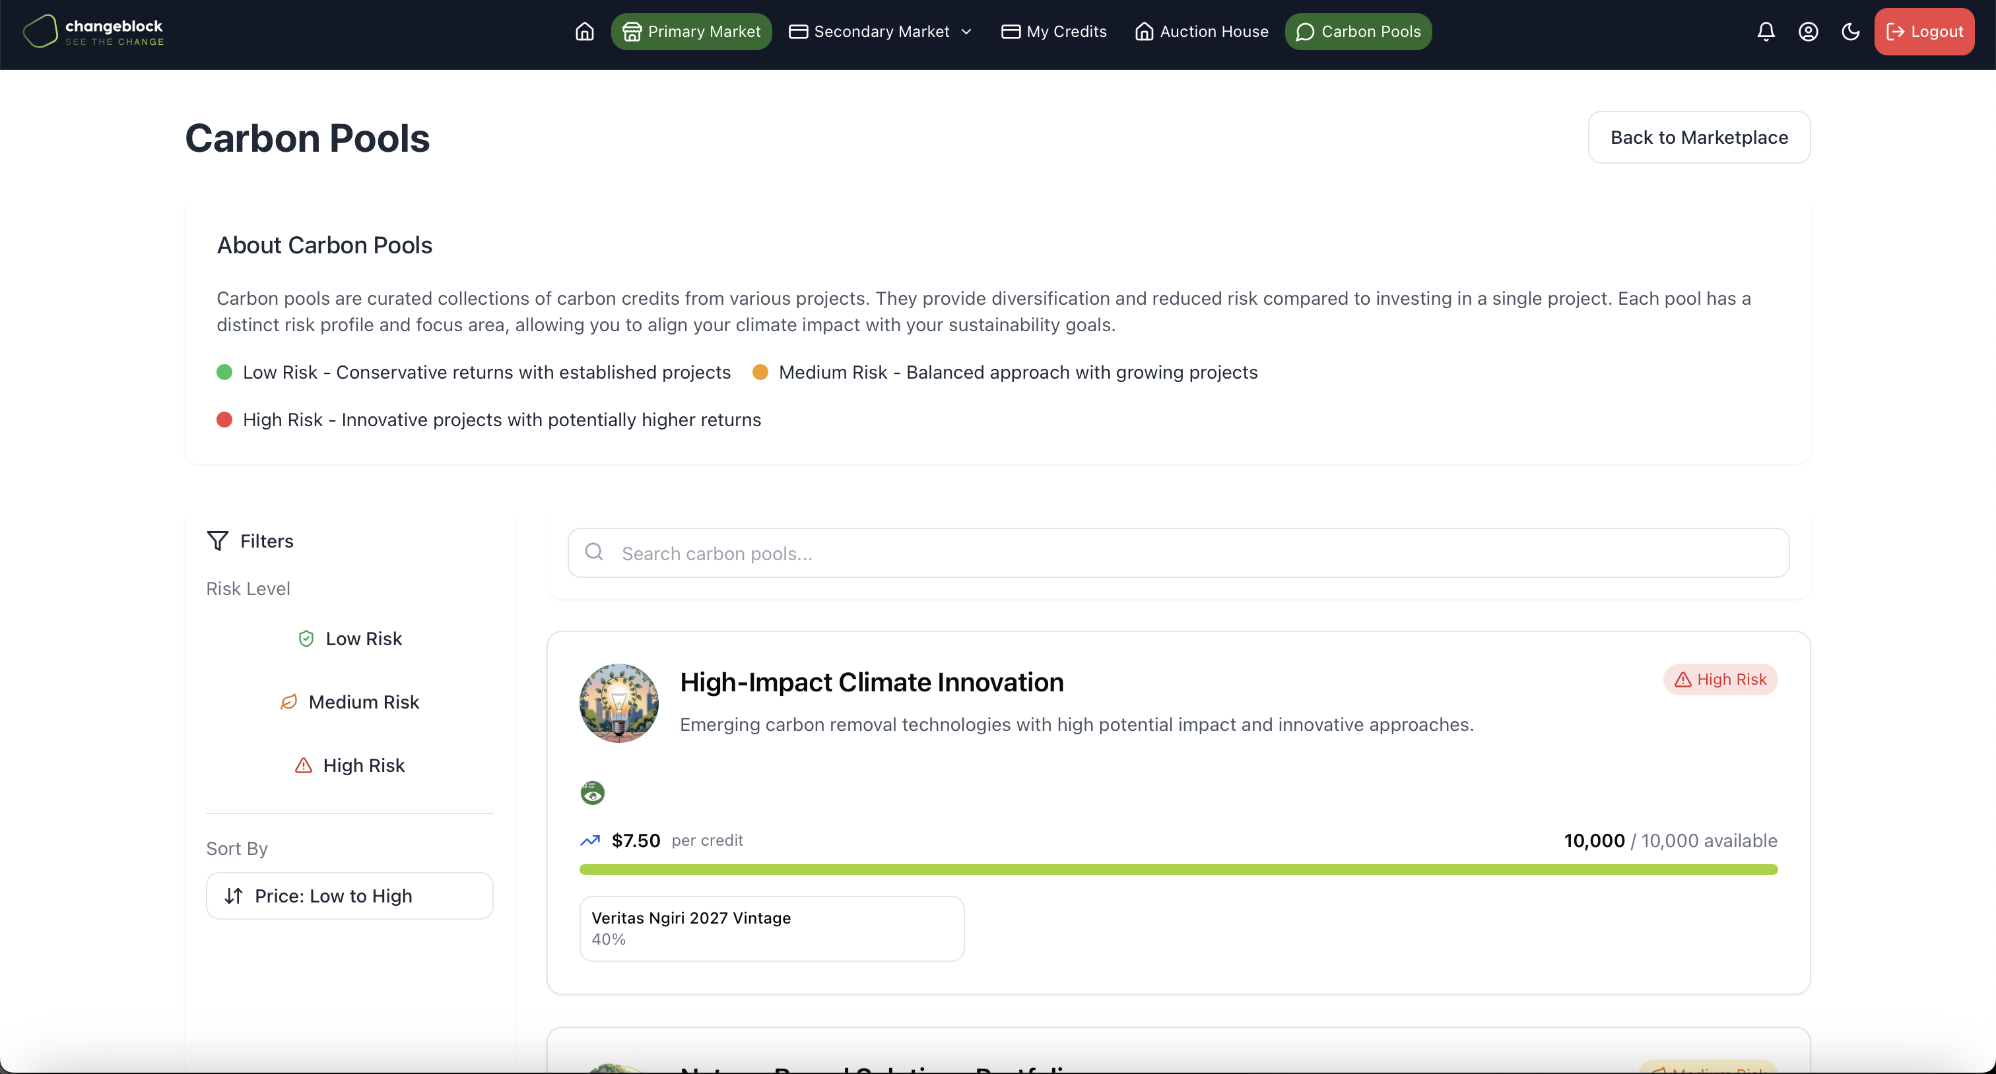The height and width of the screenshot is (1074, 1996).
Task: Open the user profile icon
Action: [x=1809, y=32]
